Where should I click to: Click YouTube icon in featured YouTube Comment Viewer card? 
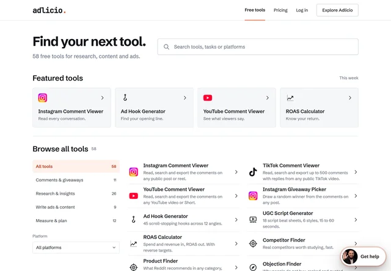tap(208, 98)
